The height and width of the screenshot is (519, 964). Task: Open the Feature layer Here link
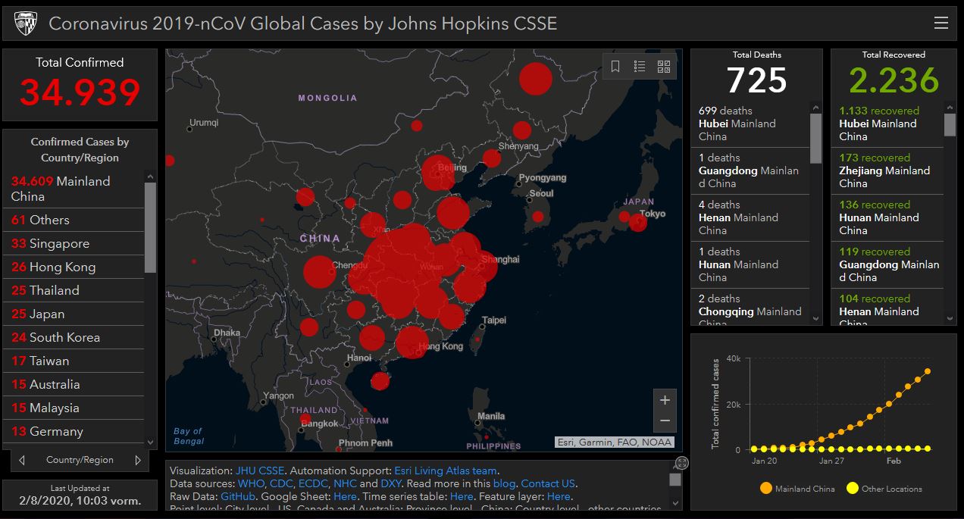coord(559,496)
